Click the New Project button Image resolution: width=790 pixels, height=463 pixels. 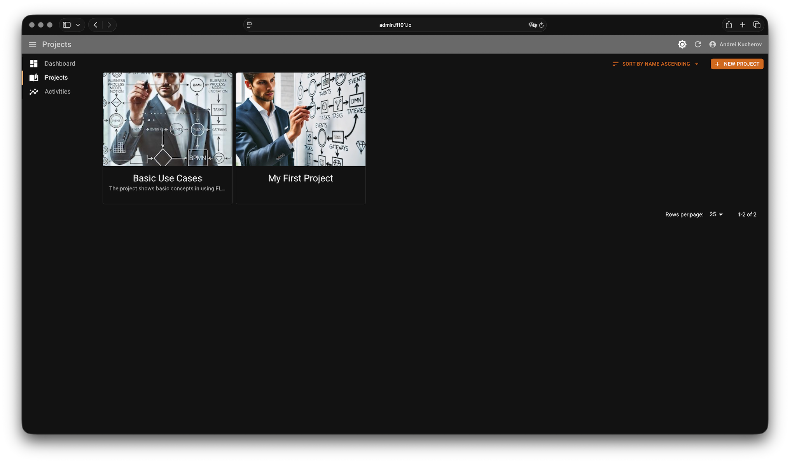tap(737, 64)
